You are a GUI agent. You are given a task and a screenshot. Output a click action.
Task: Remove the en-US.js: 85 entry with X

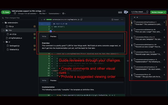click(x=164, y=52)
